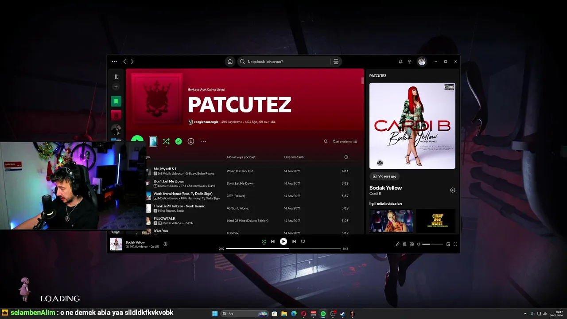The image size is (567, 319).
Task: Open the Browse icon inside search bar
Action: pyautogui.click(x=336, y=62)
